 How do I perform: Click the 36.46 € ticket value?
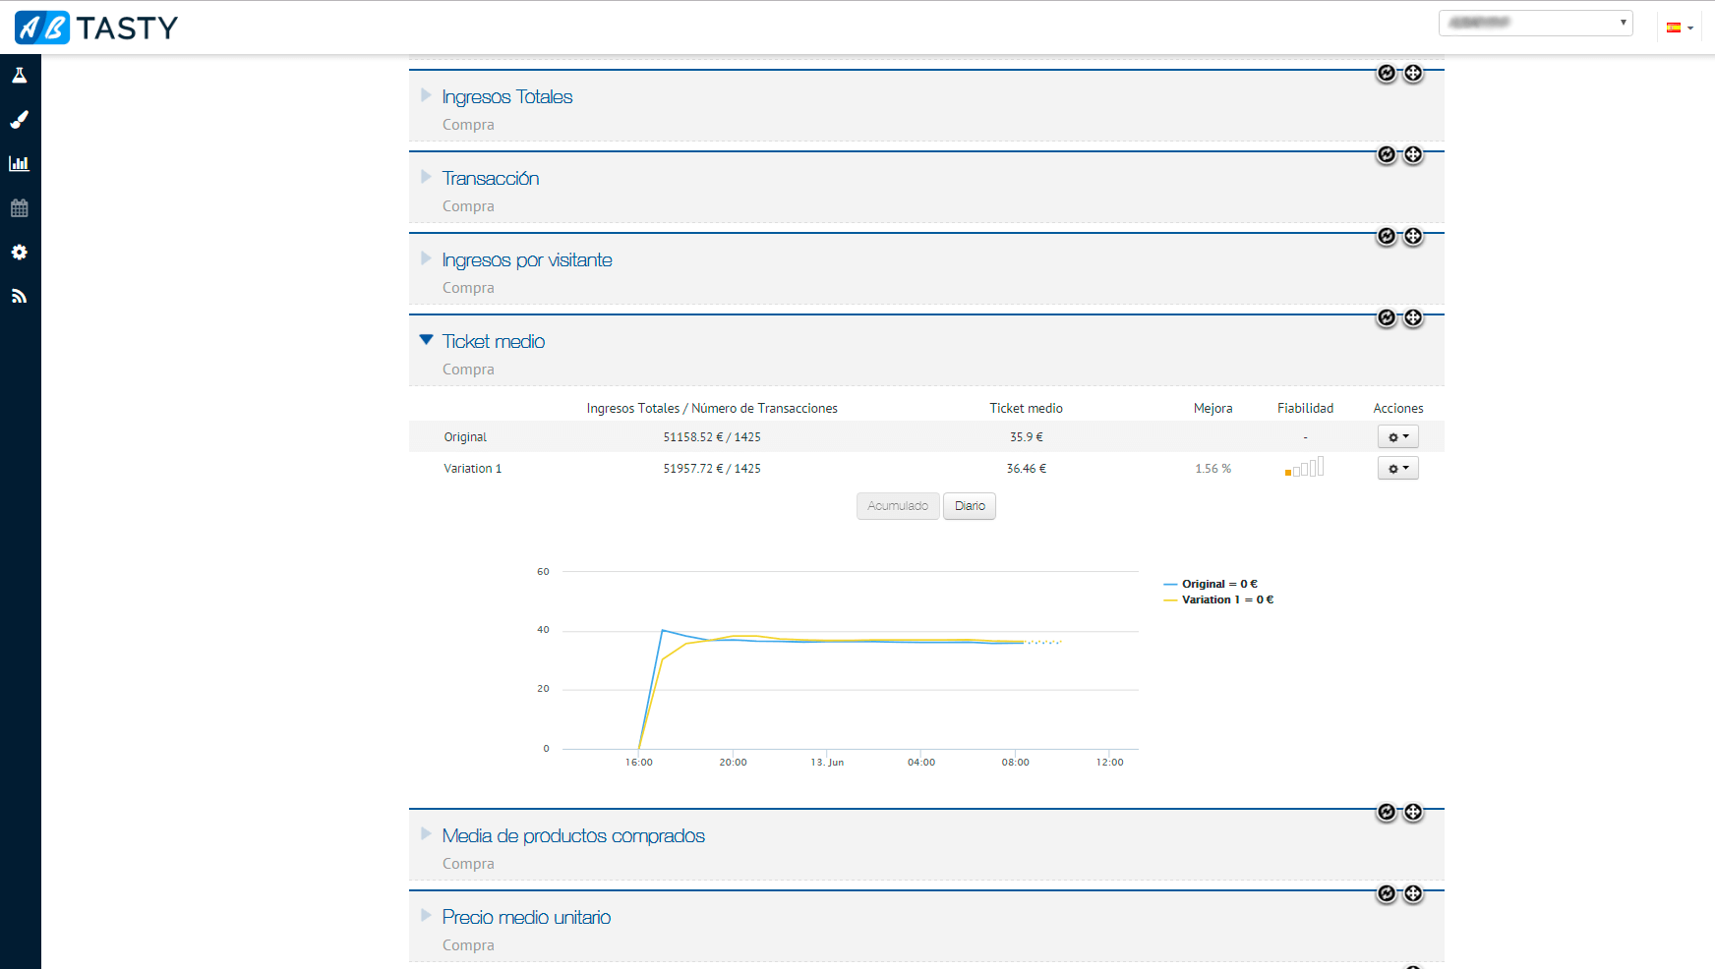coord(1026,469)
